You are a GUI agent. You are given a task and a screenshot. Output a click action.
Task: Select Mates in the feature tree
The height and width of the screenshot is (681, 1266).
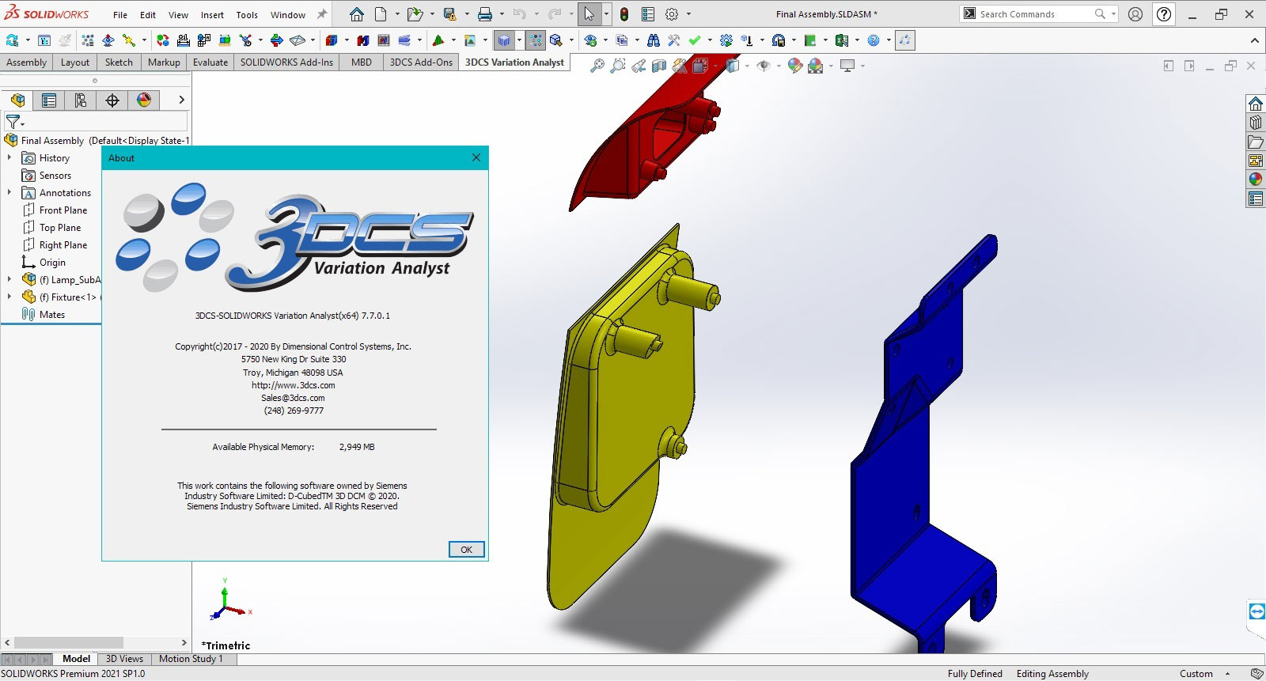tap(52, 315)
